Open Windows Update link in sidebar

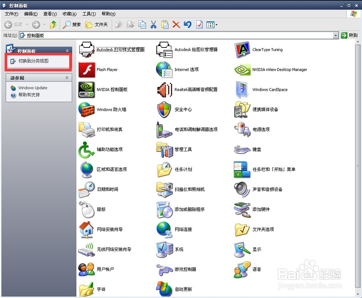[33, 88]
